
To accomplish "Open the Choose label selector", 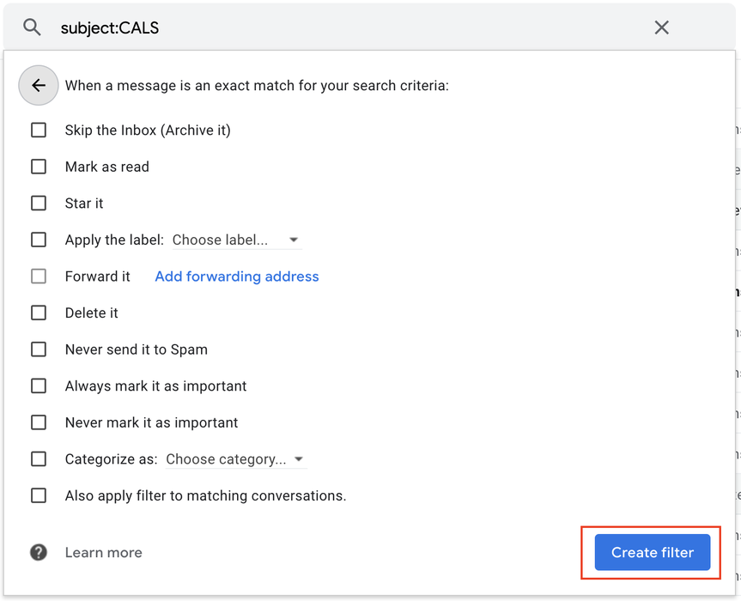I will coord(228,240).
